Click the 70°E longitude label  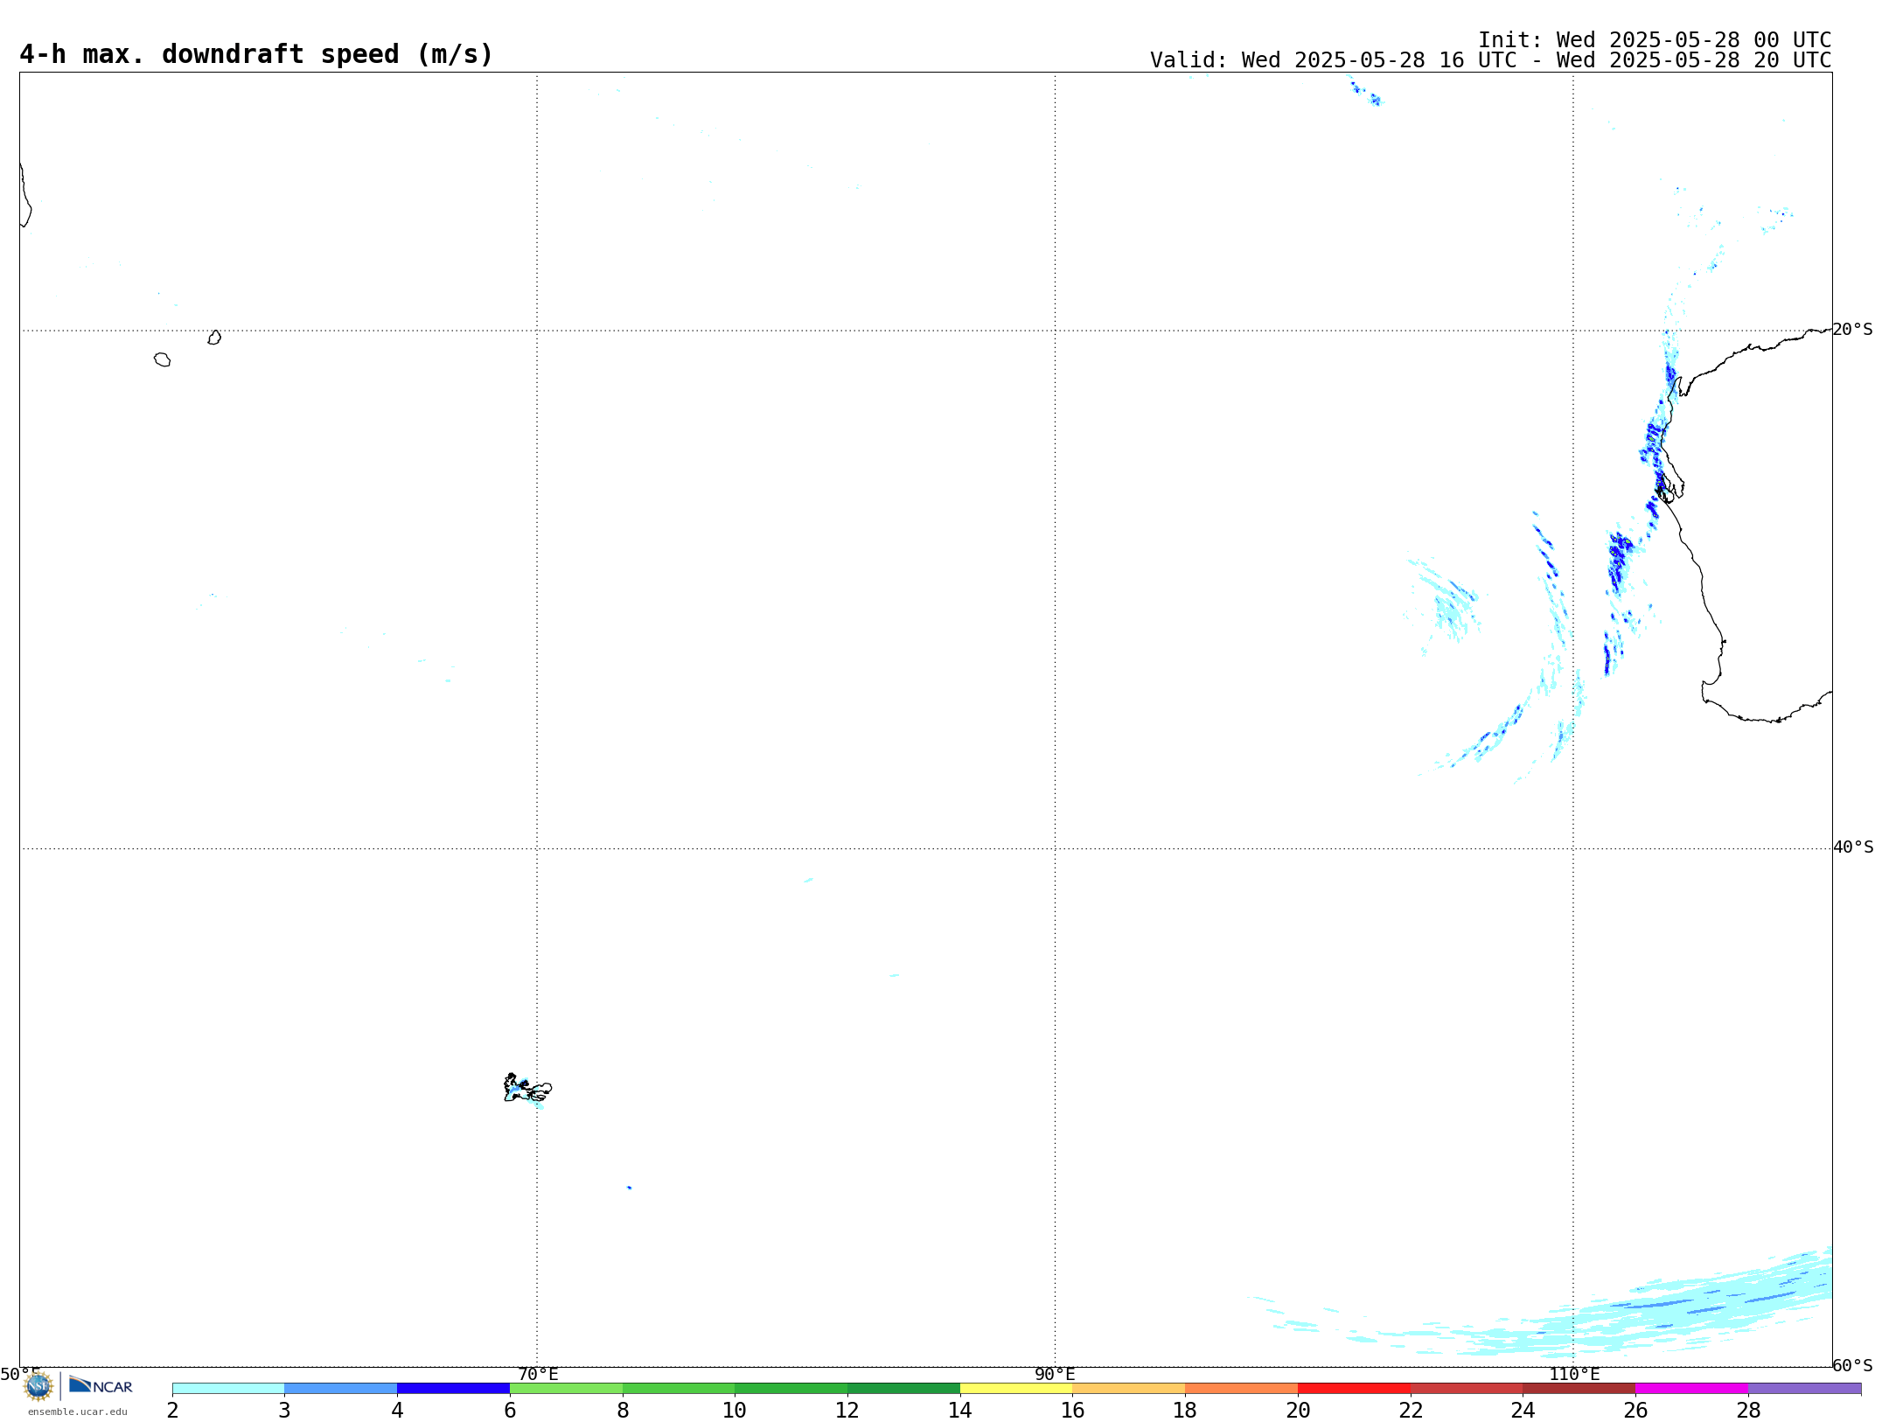tap(538, 1374)
